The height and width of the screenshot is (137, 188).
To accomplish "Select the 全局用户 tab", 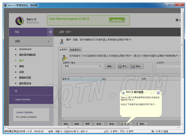I will point(64,50).
